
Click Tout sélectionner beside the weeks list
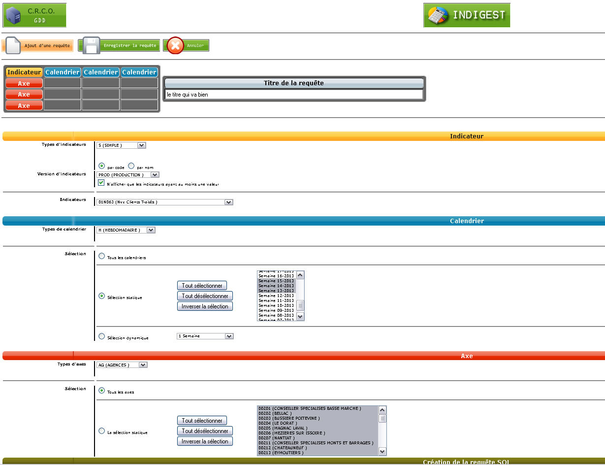[x=202, y=286]
